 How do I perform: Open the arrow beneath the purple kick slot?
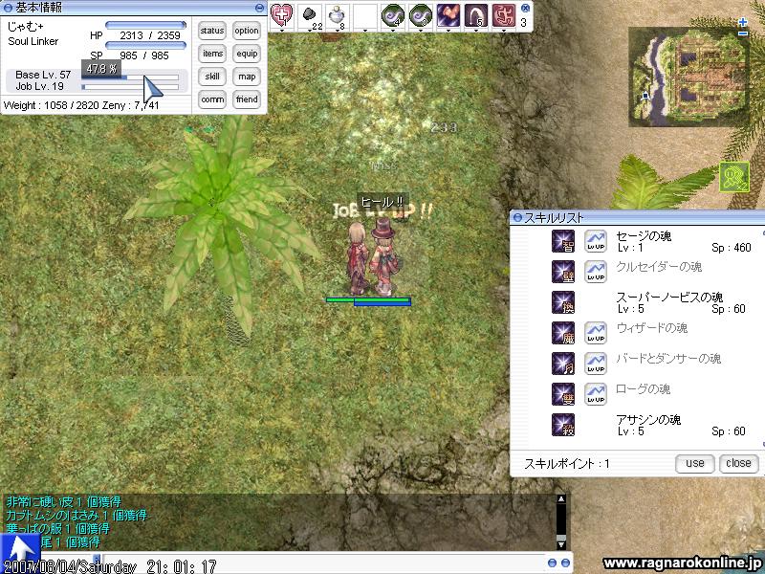click(x=448, y=31)
